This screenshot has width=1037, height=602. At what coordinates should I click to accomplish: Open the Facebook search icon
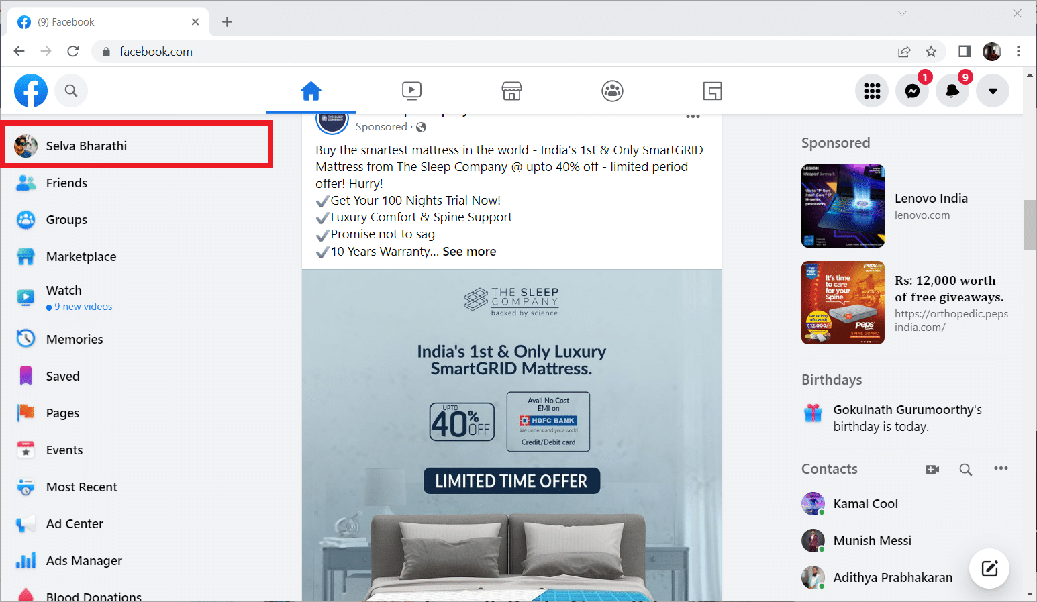tap(71, 91)
